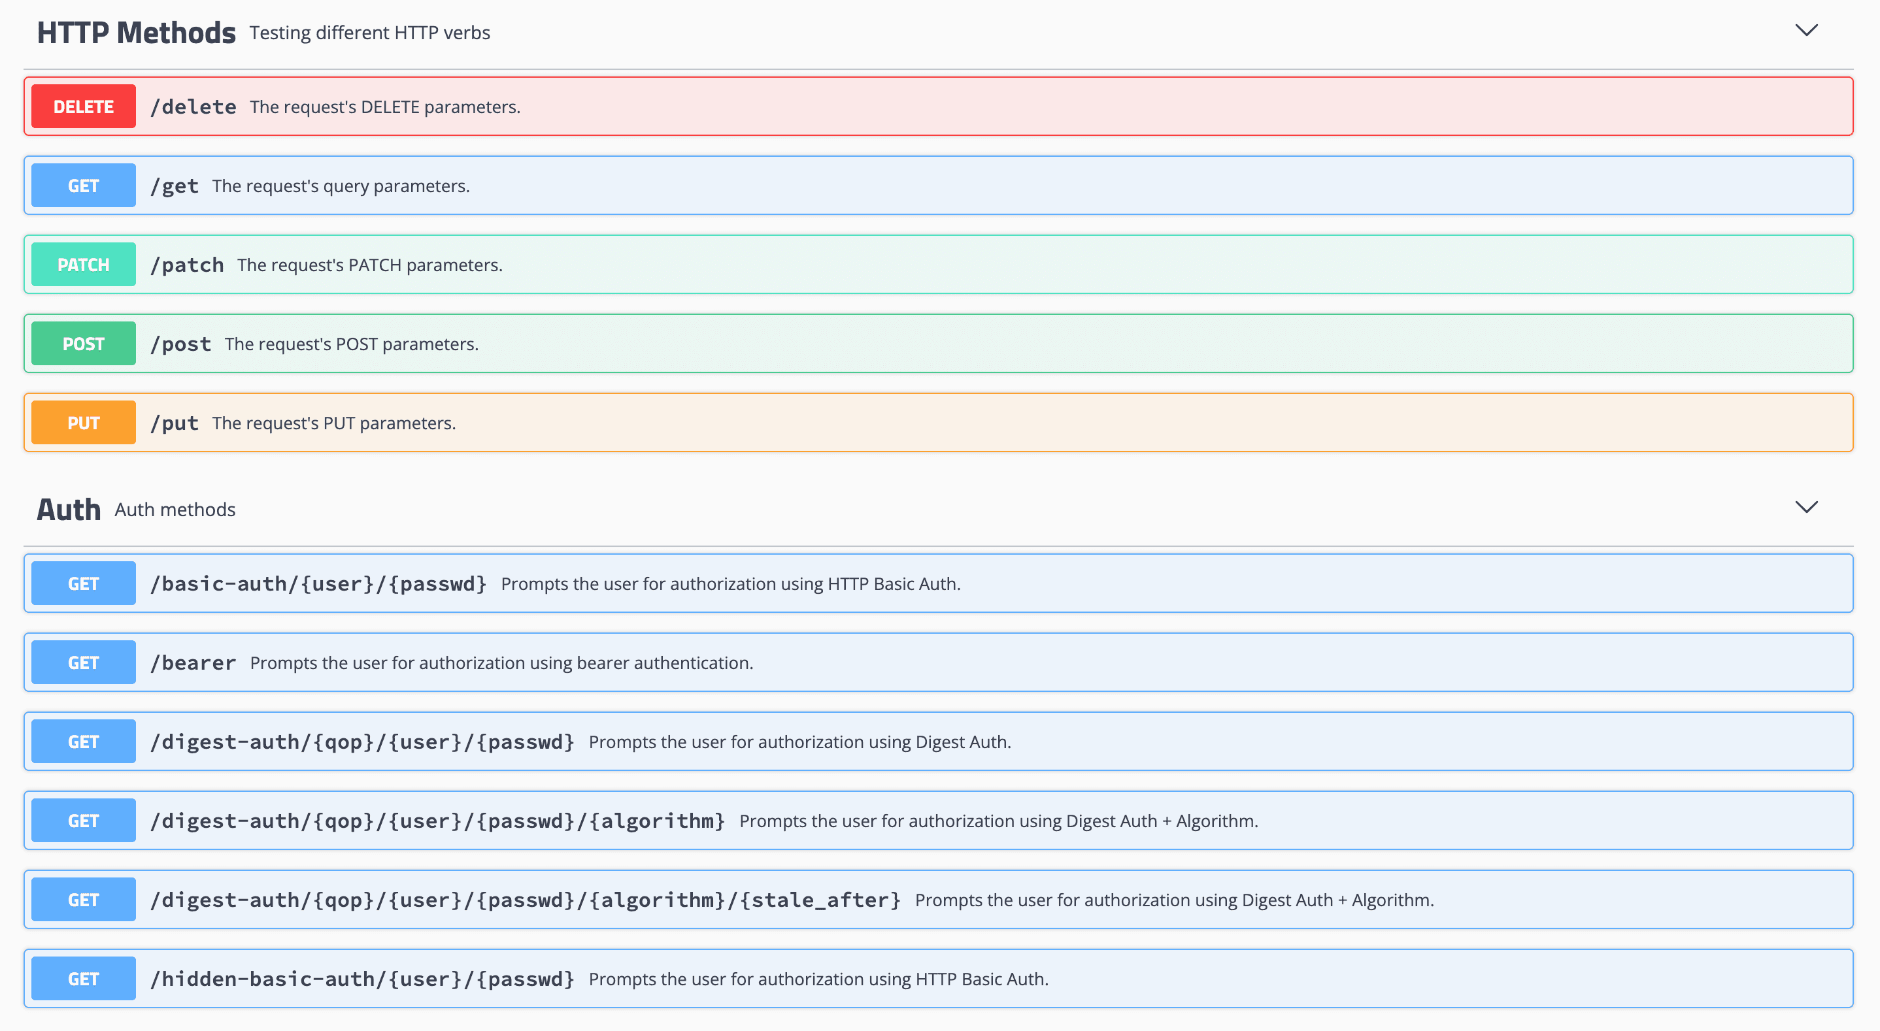Open the /patch endpoint path
Image resolution: width=1880 pixels, height=1031 pixels.
coord(187,265)
